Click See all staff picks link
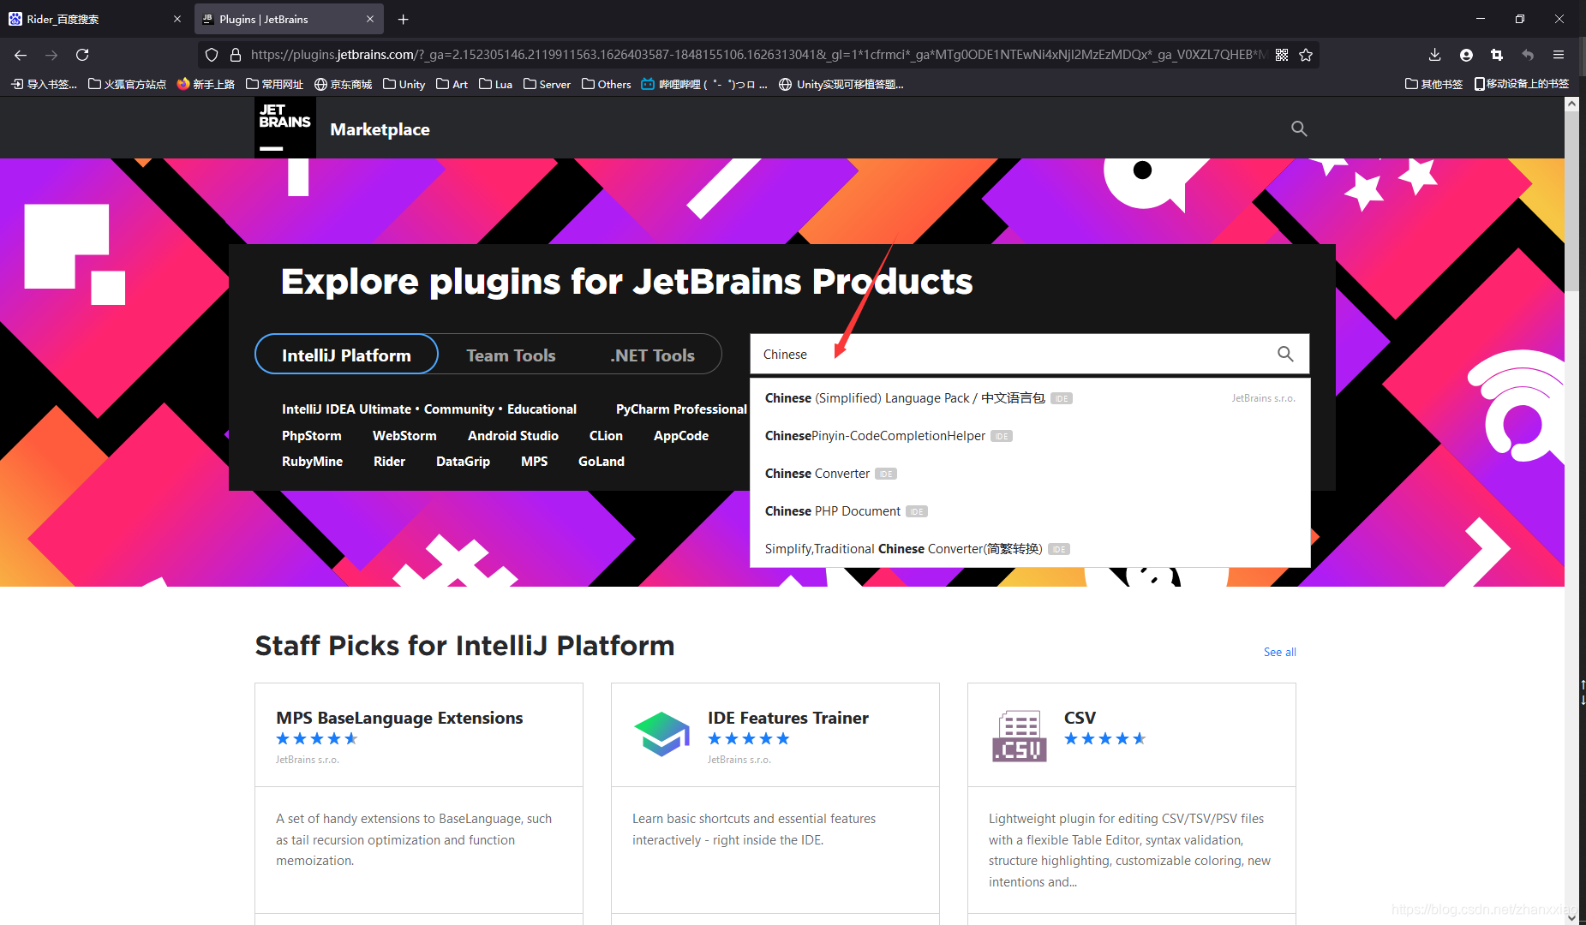Viewport: 1586px width, 925px height. (1279, 652)
